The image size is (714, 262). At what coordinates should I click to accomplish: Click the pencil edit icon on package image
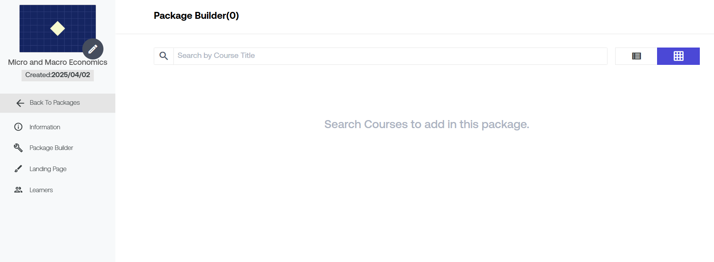pyautogui.click(x=93, y=49)
